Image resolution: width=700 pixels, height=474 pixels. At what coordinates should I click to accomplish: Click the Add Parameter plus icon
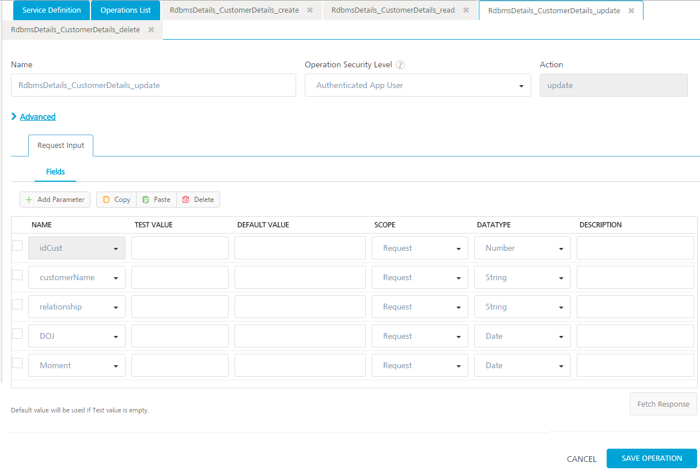click(28, 200)
